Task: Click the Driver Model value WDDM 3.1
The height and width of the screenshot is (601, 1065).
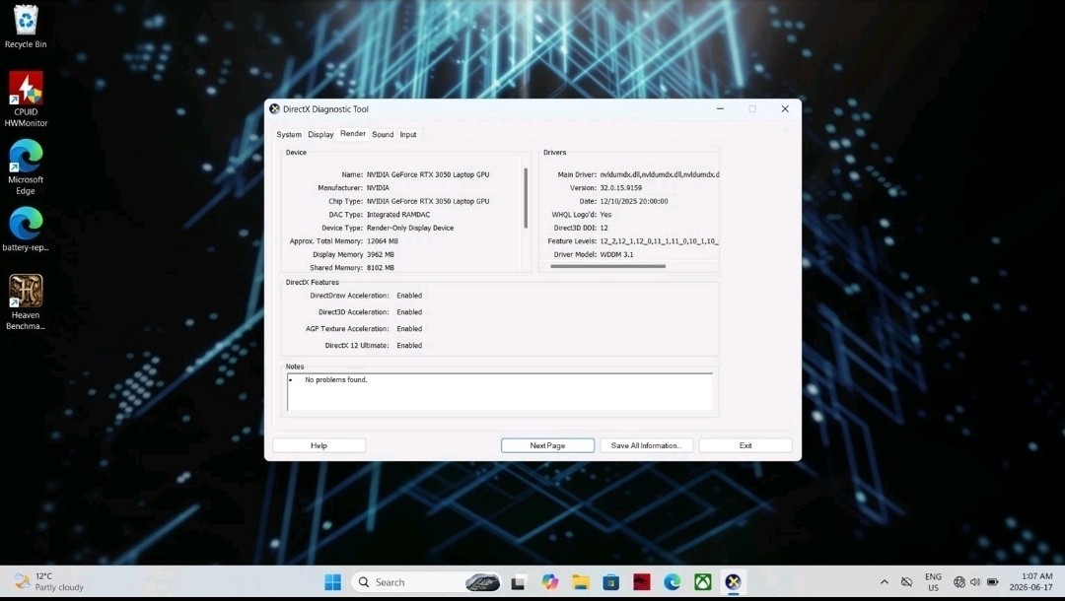Action: [616, 254]
